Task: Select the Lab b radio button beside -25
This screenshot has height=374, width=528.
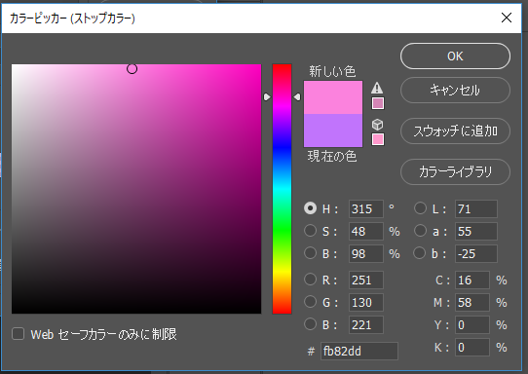Action: [x=420, y=253]
